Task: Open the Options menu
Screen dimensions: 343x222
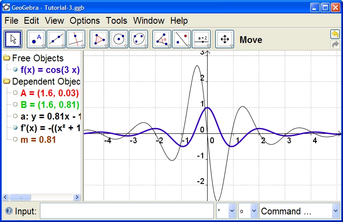Action: [x=85, y=21]
